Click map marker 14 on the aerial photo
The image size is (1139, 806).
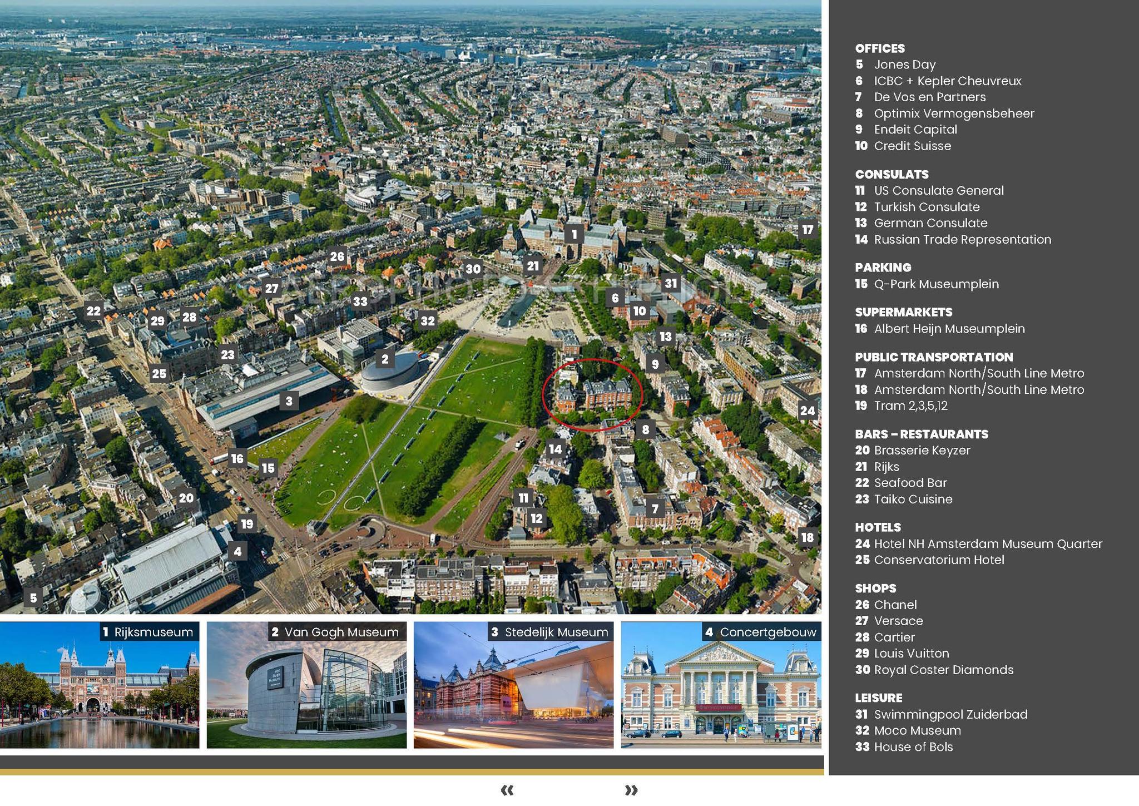555,449
